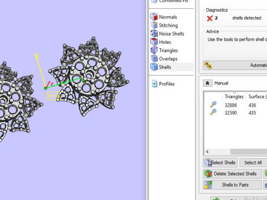Click the Select All button
267x200 pixels.
253,163
